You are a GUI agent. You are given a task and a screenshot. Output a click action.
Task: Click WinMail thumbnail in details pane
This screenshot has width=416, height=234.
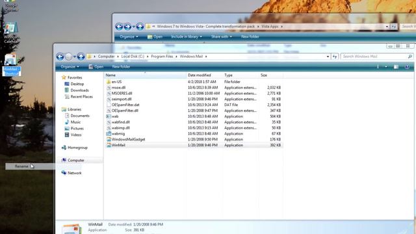coord(71,229)
